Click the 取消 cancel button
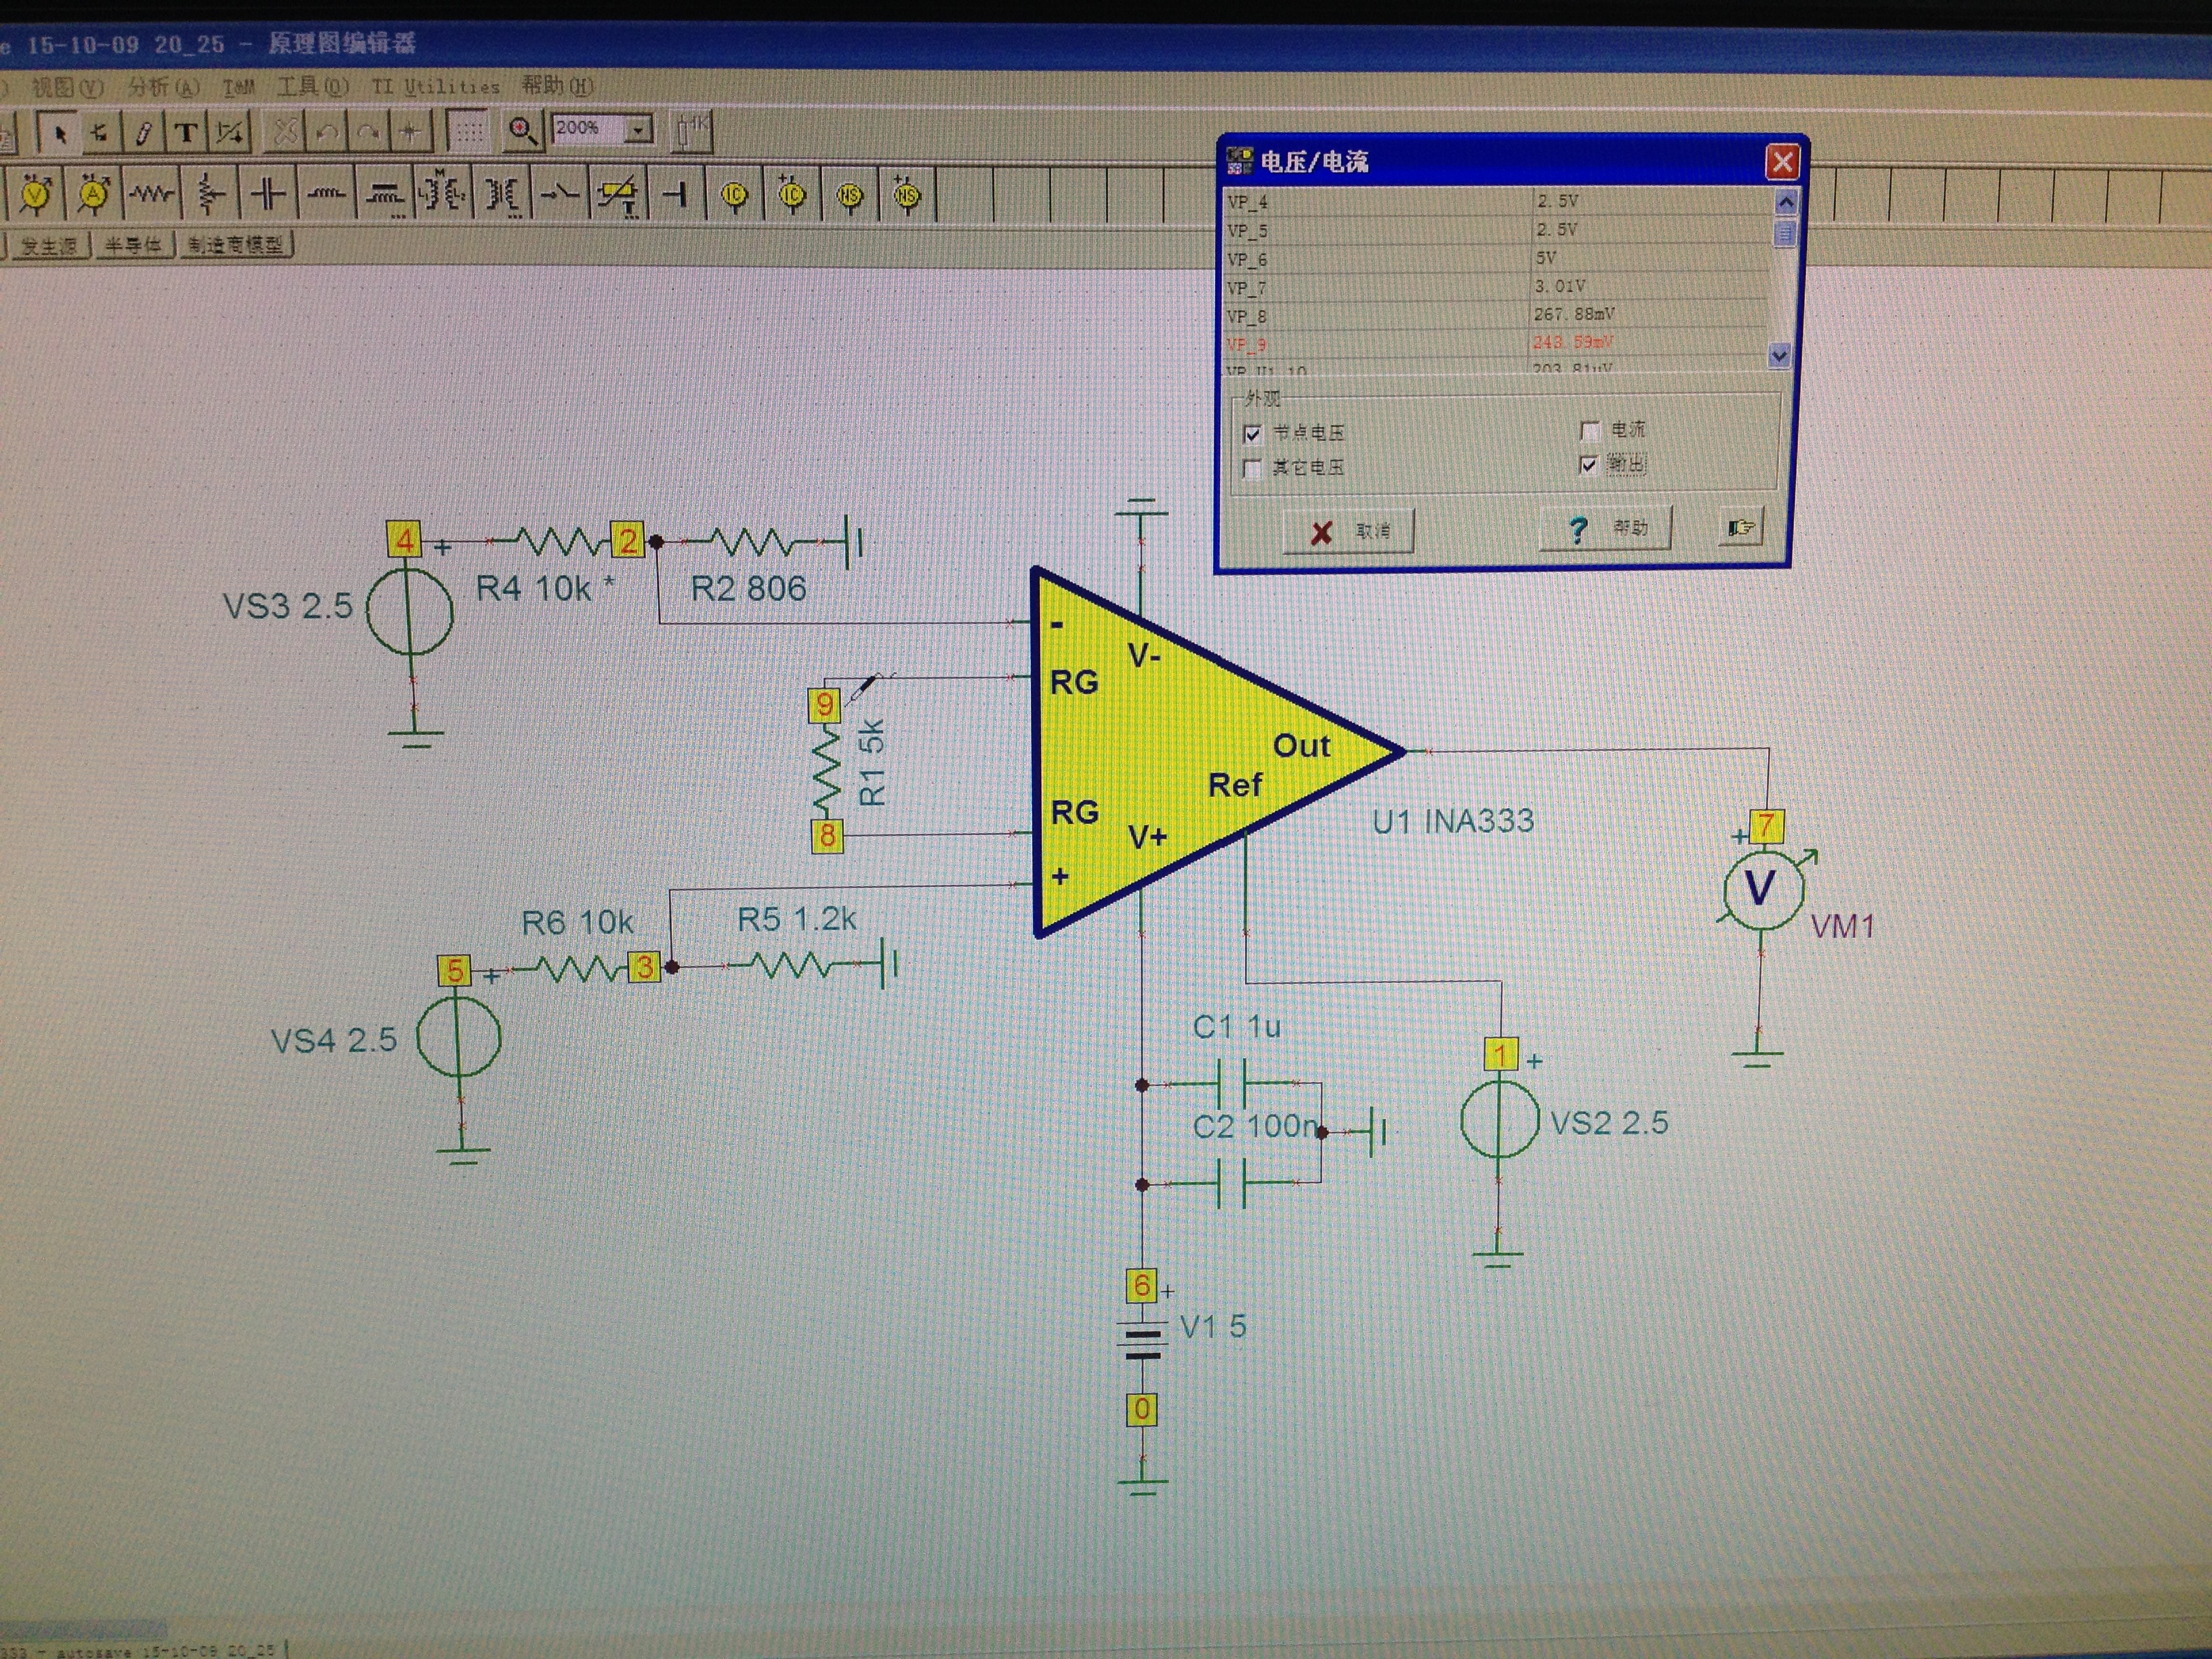The image size is (2212, 1659). point(1348,531)
